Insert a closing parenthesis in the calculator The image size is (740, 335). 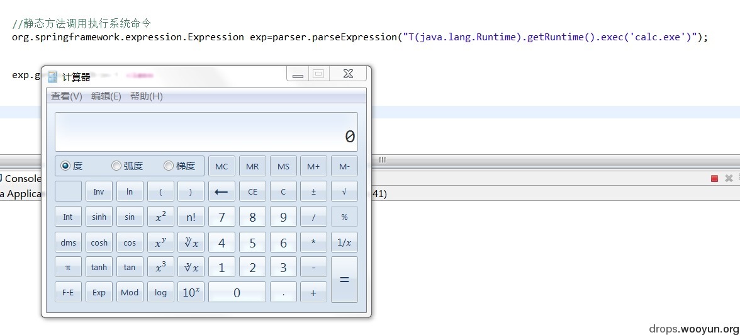[191, 191]
